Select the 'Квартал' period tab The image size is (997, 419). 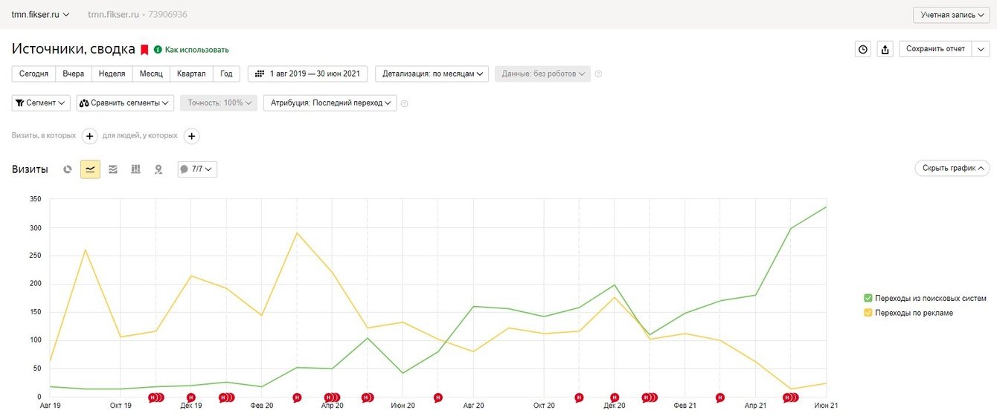point(191,74)
